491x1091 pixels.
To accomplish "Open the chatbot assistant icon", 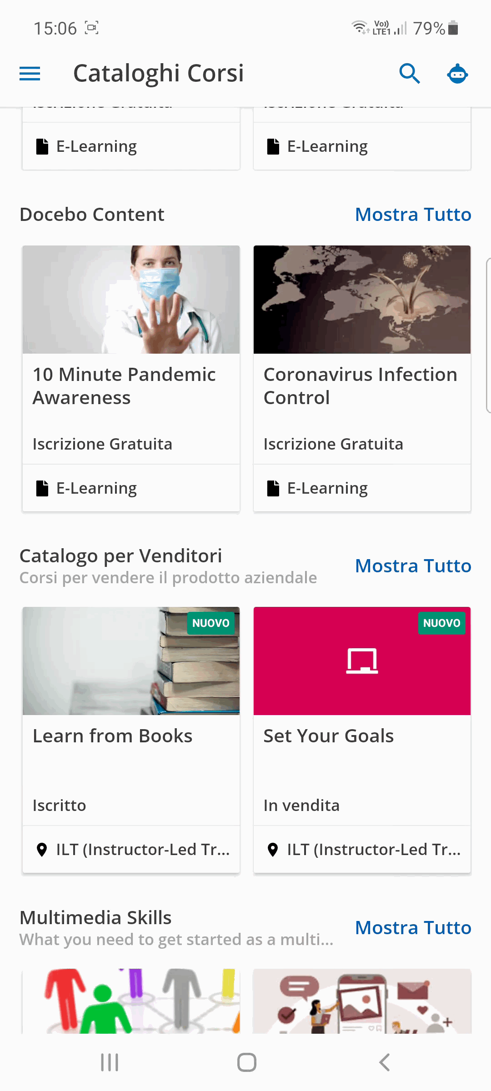I will click(x=457, y=74).
